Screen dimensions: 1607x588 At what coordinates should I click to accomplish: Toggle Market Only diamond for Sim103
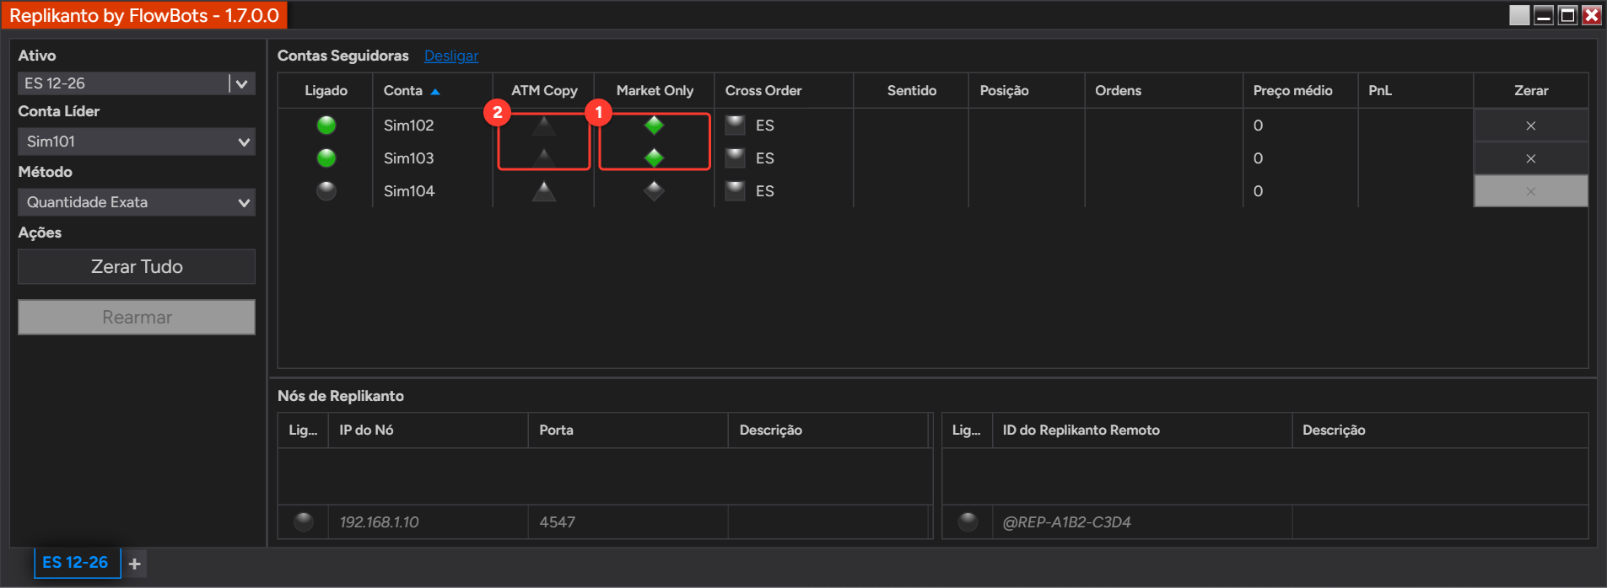(654, 158)
